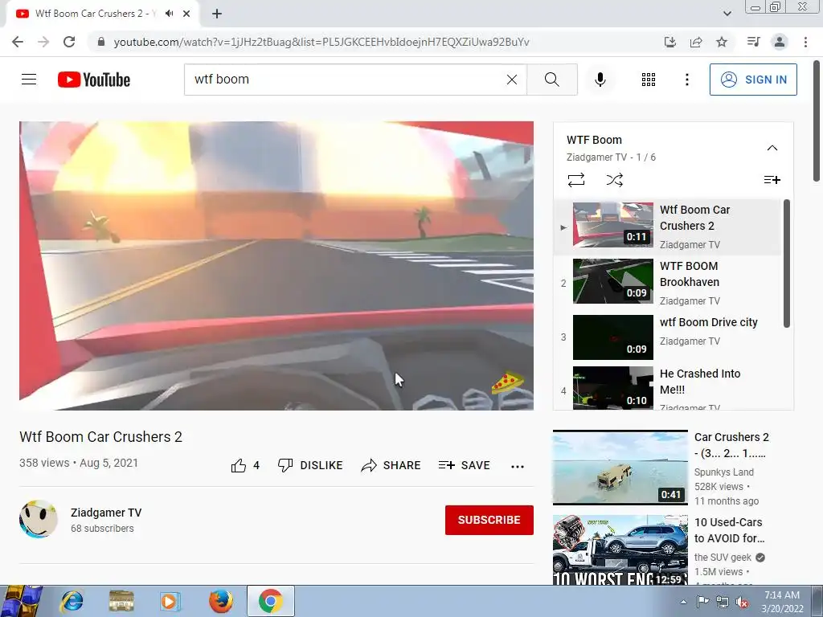Install the YouTube app from the address bar

pos(670,42)
